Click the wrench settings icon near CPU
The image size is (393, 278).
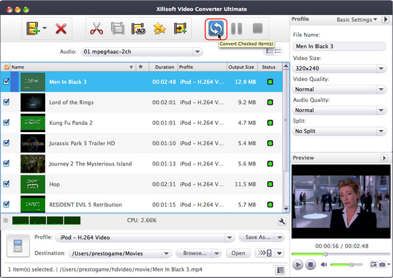[x=281, y=222]
